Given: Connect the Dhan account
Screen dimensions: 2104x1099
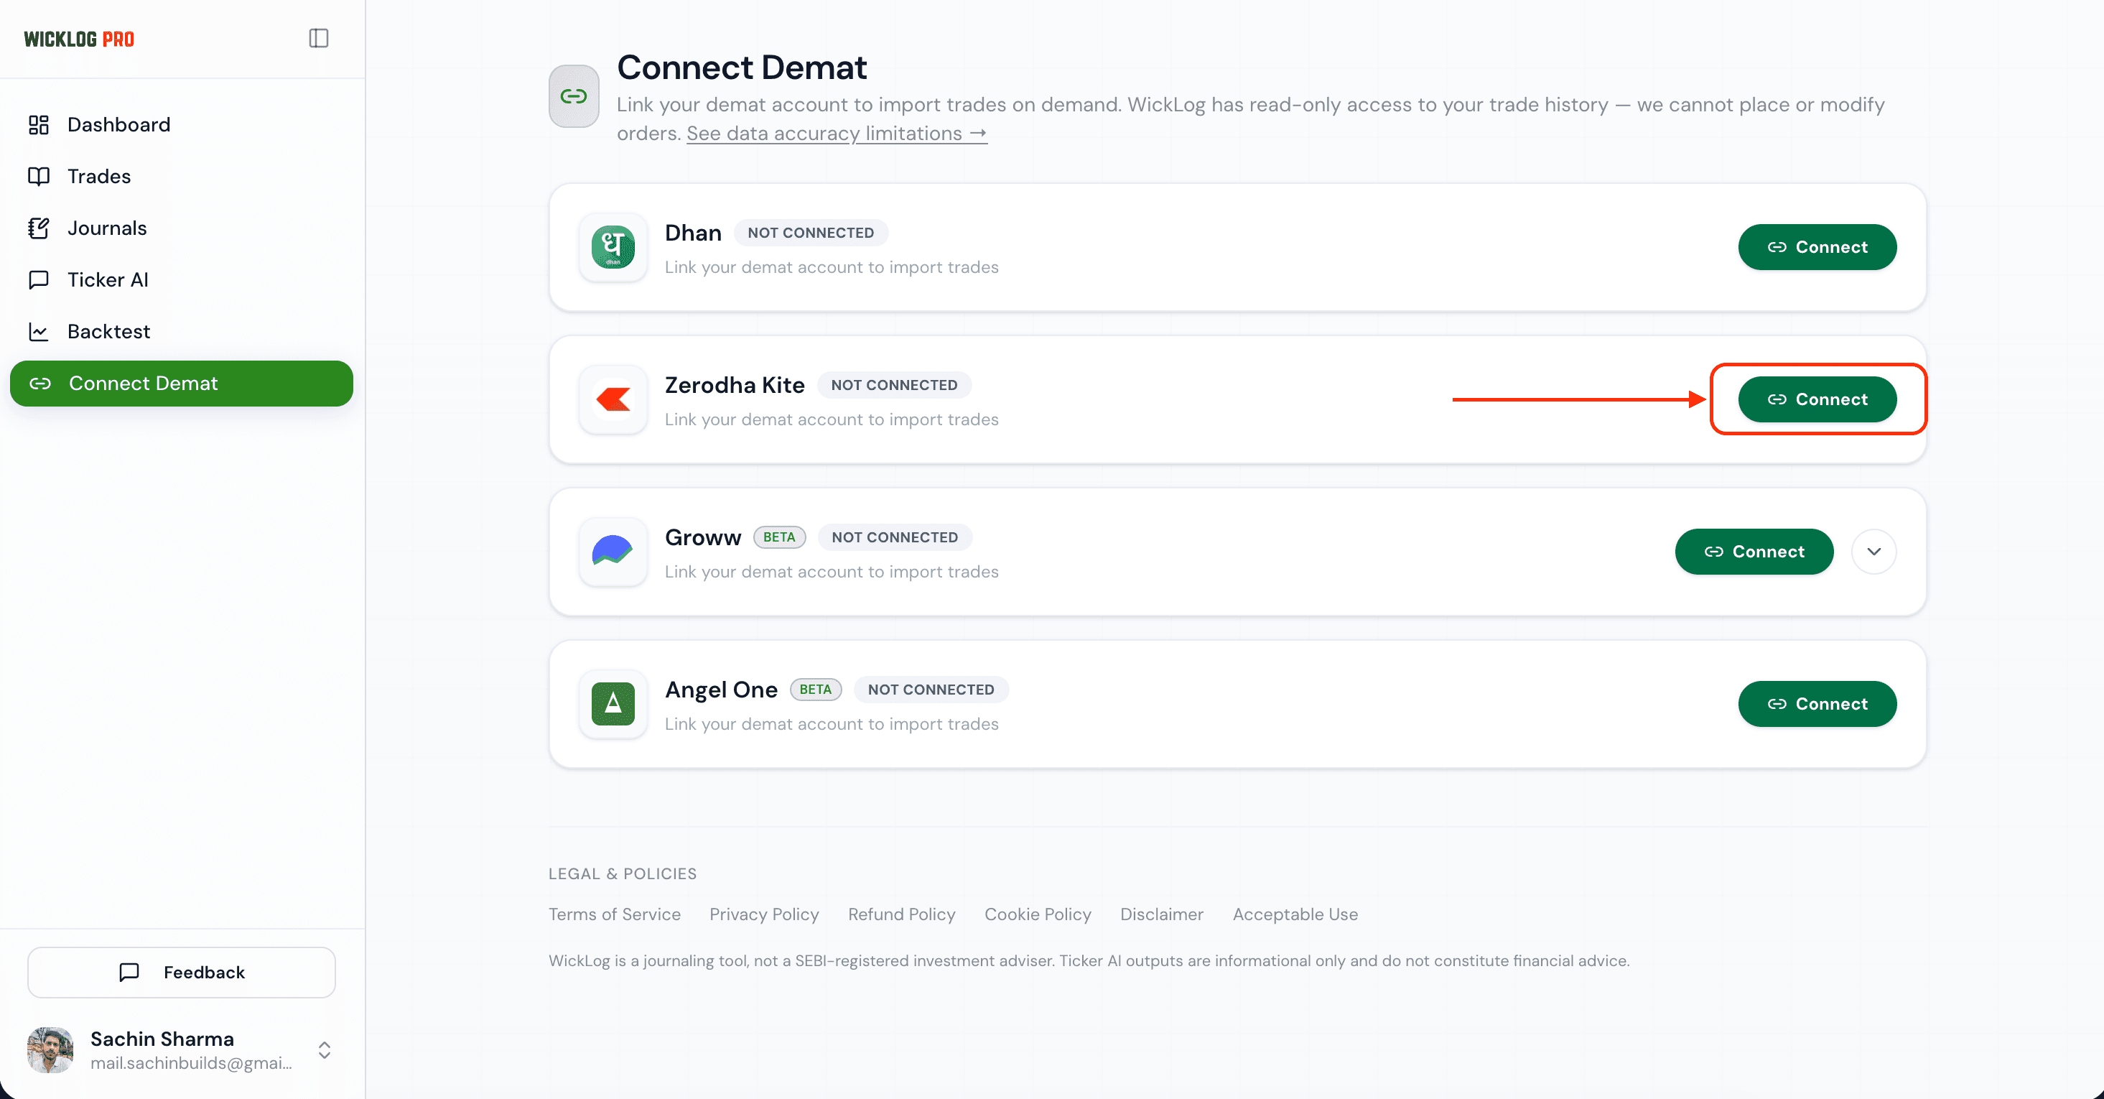Looking at the screenshot, I should (1817, 247).
